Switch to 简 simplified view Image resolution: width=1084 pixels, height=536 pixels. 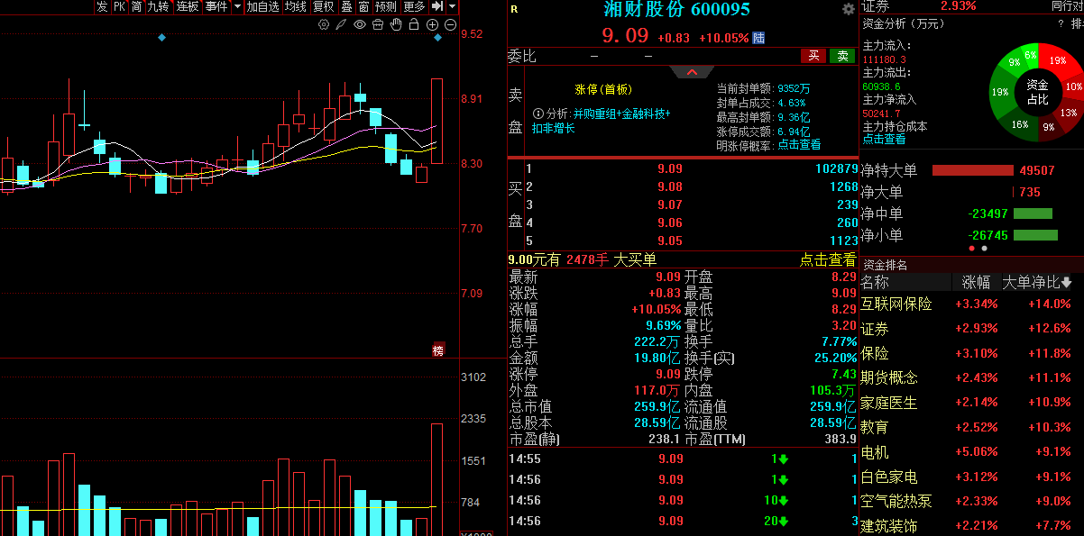tap(136, 6)
